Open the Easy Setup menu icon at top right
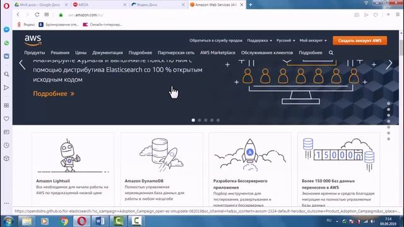 point(398,15)
